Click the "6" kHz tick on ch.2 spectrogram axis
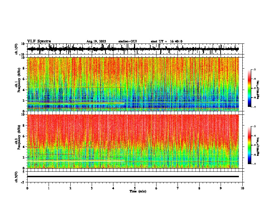The width and height of the screenshot is (273, 211). [x=24, y=136]
